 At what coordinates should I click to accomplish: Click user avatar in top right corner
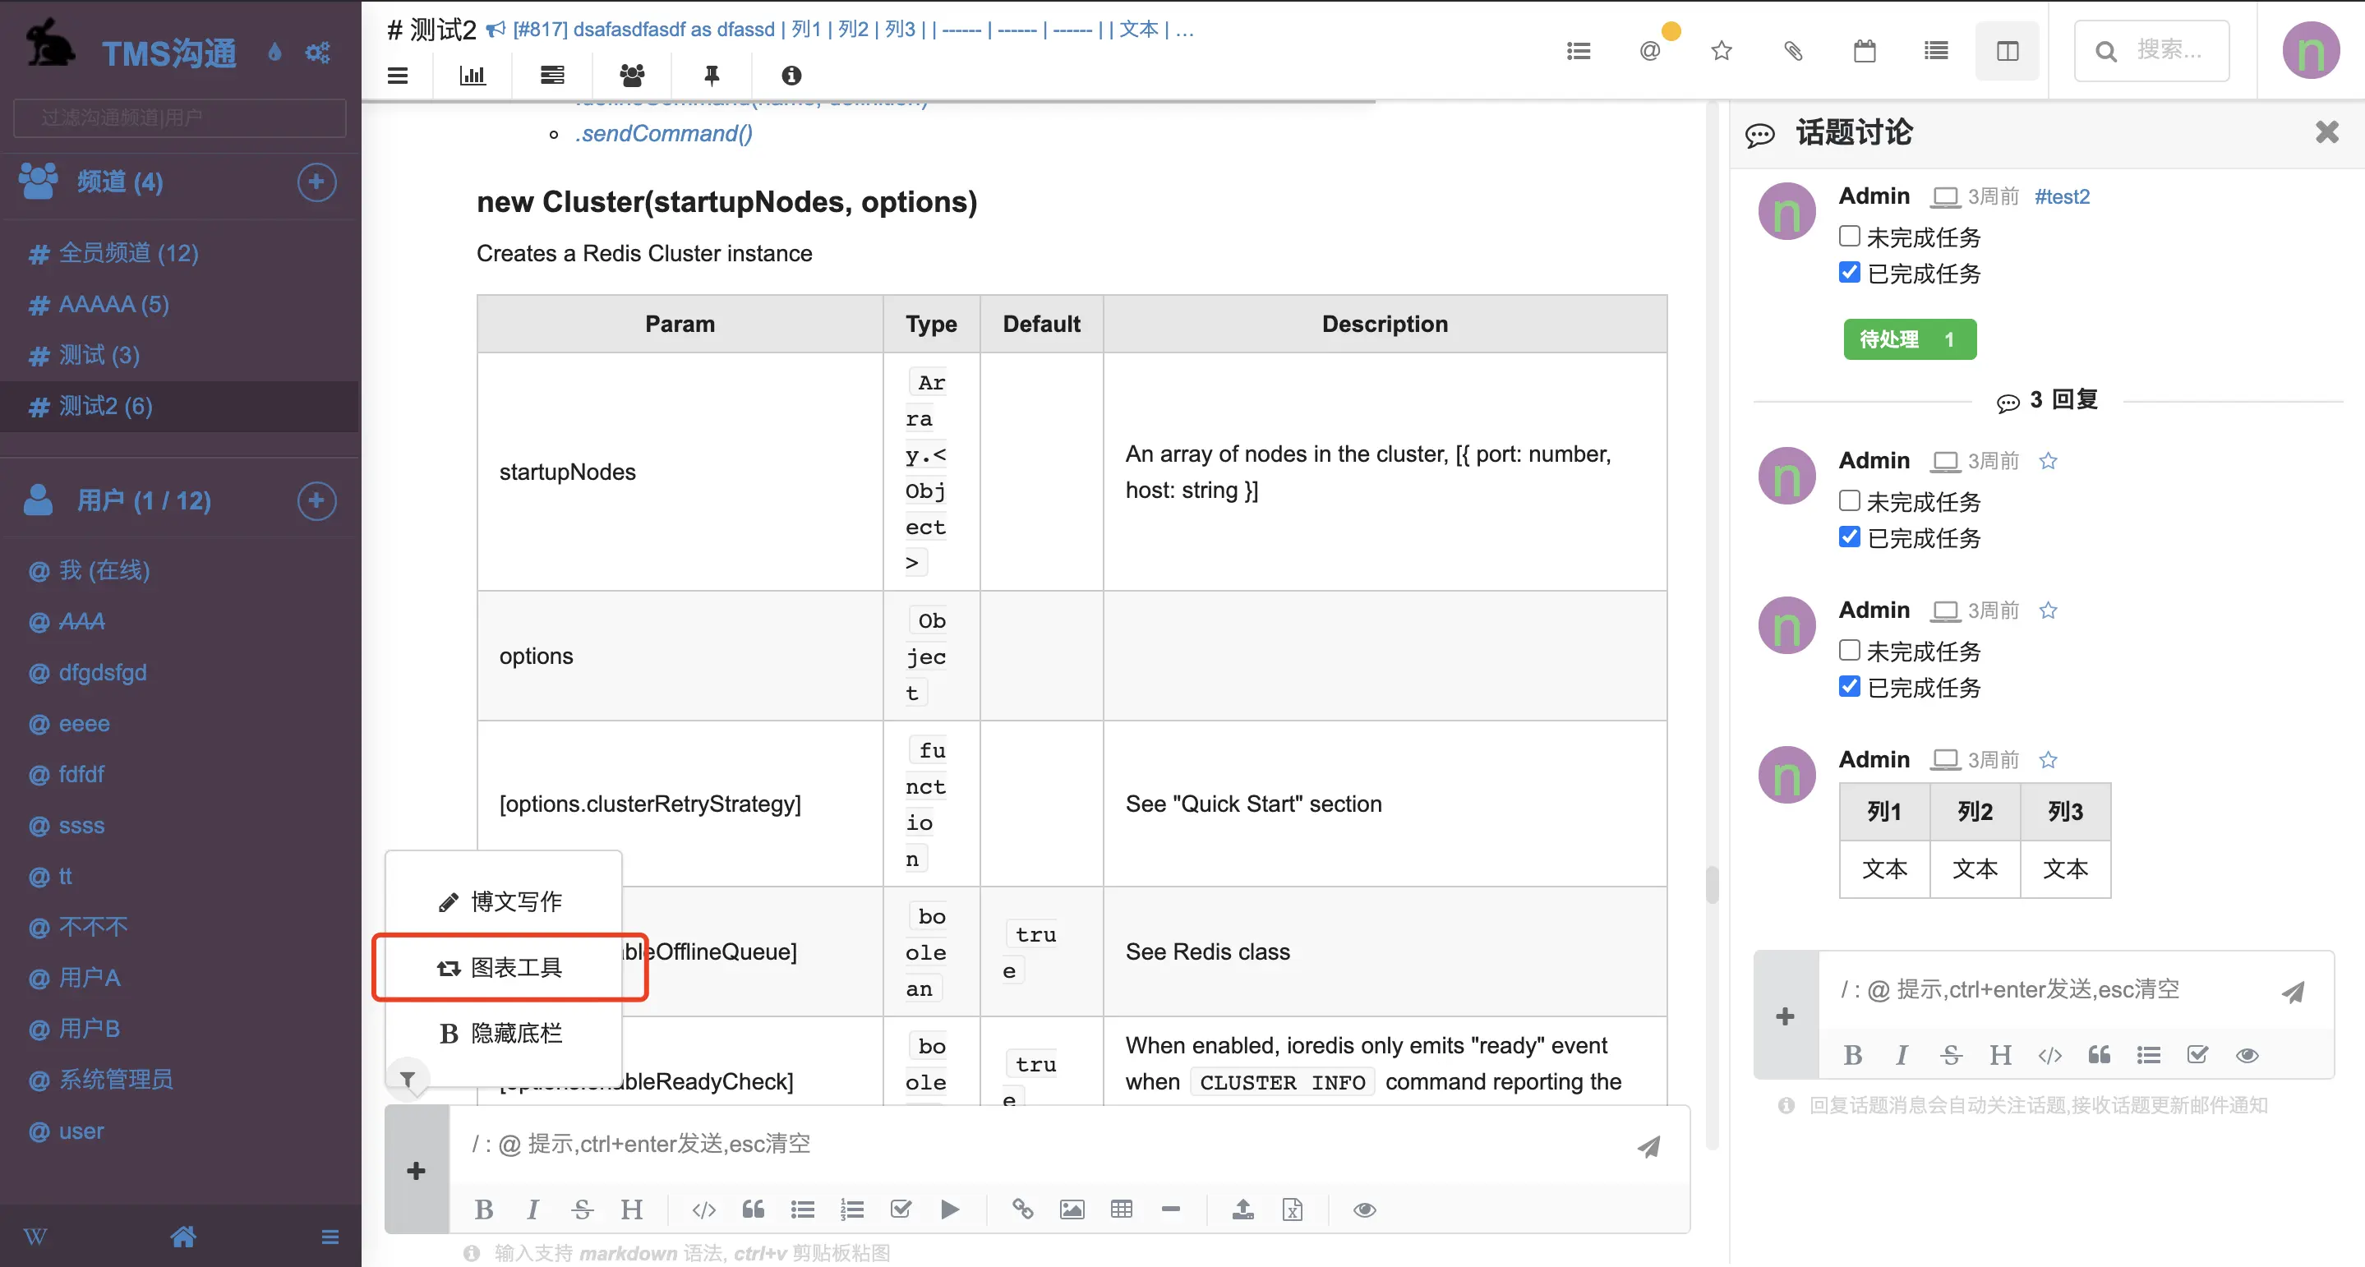(2311, 50)
